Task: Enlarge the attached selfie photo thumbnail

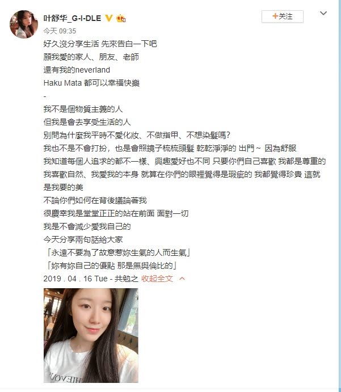Action: pyautogui.click(x=91, y=335)
